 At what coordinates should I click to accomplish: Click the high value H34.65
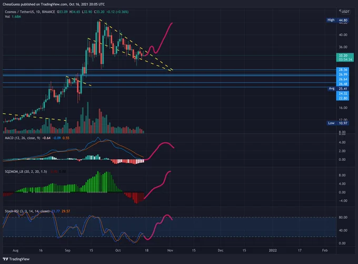75,12
